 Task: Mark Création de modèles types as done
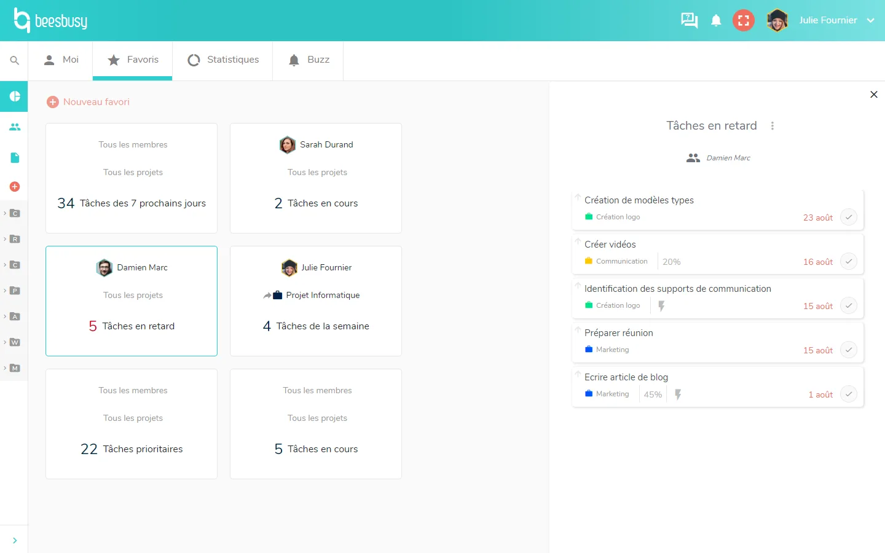point(849,217)
